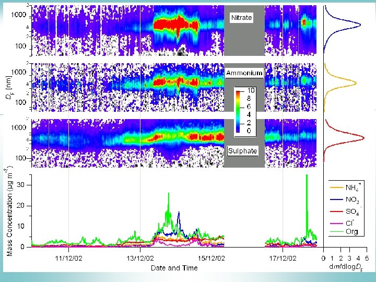
Task: Click the 3 tick on the dm/dlogDp axis
Action: (349, 258)
